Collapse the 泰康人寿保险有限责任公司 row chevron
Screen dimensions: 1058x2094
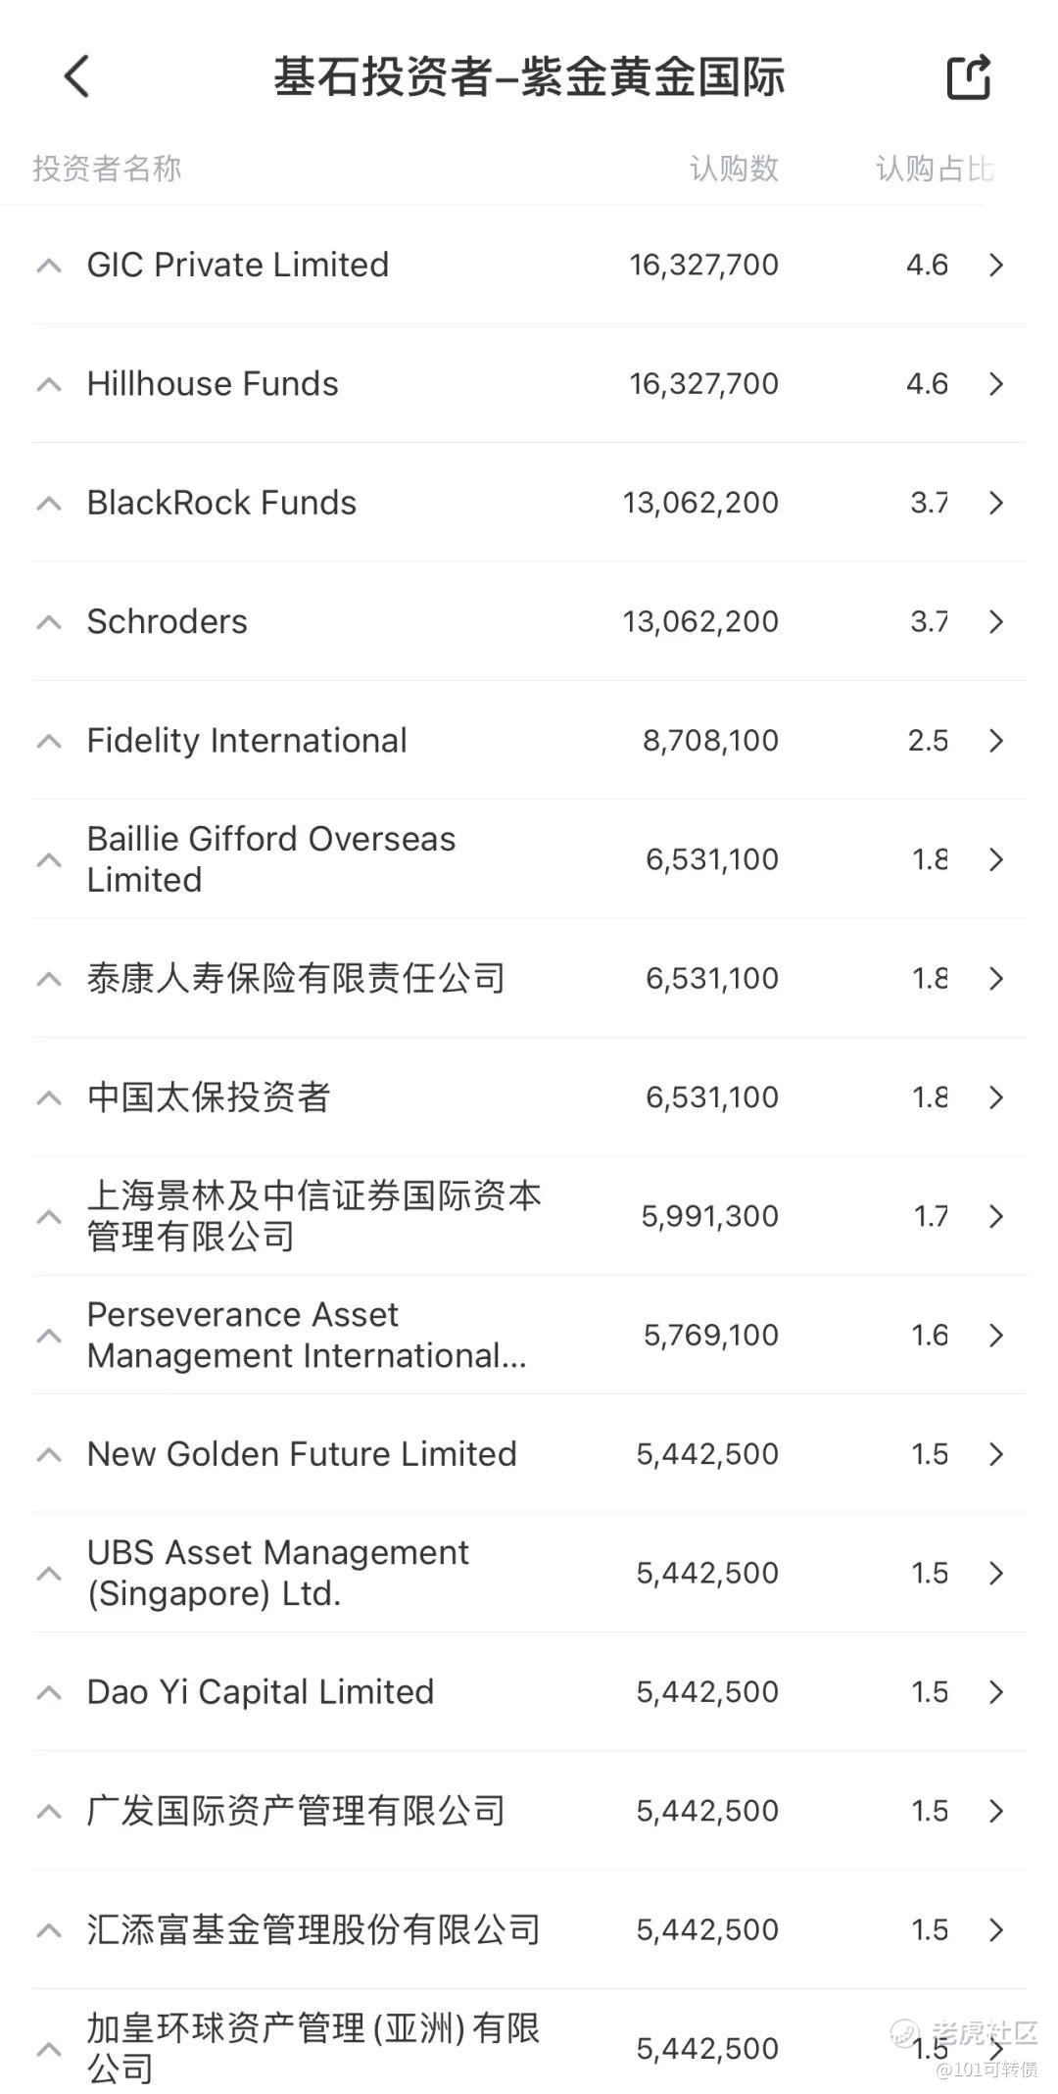pyautogui.click(x=49, y=979)
